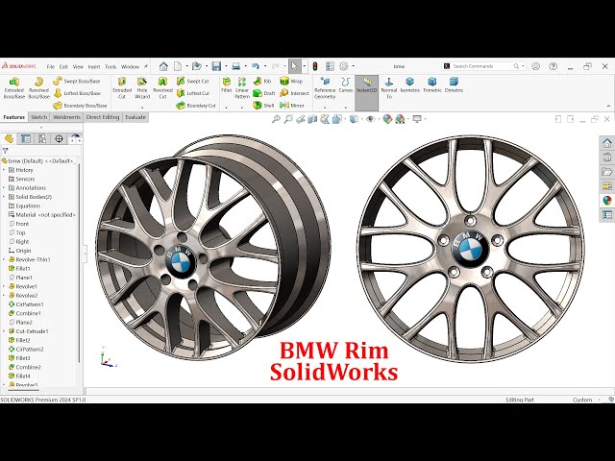Activate the Revolved Cut tool
The image size is (615, 461).
click(x=162, y=87)
